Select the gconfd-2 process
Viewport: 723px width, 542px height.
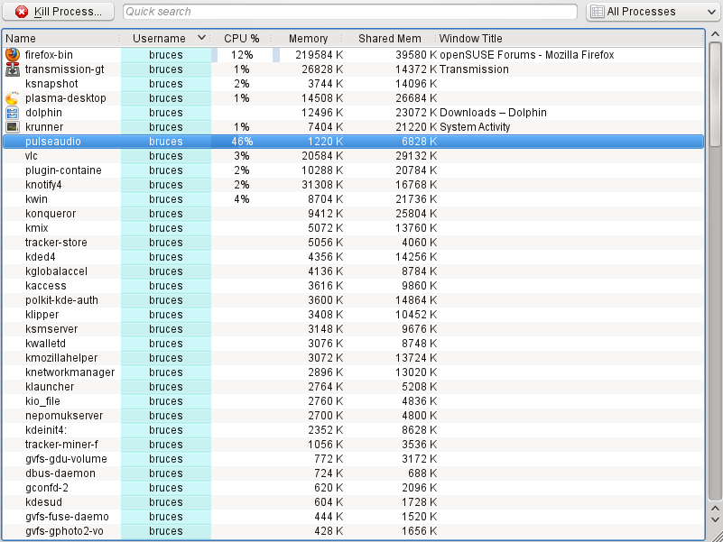point(47,488)
